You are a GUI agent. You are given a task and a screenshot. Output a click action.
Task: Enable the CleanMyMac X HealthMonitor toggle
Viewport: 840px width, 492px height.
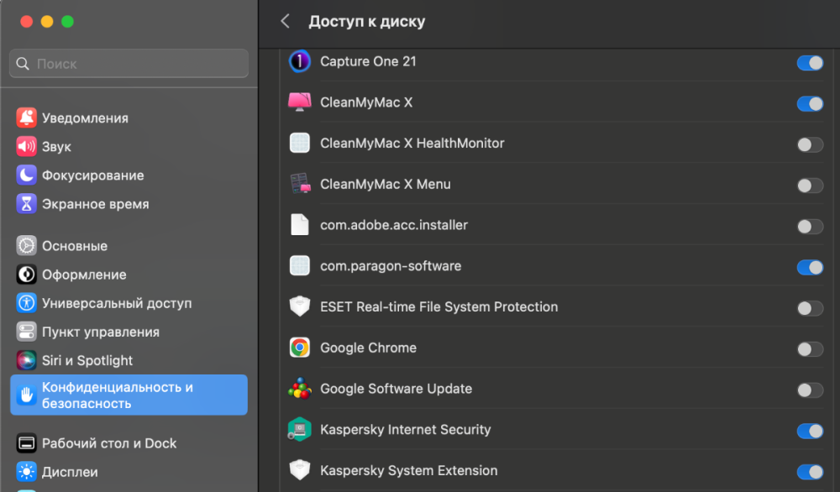coord(810,144)
